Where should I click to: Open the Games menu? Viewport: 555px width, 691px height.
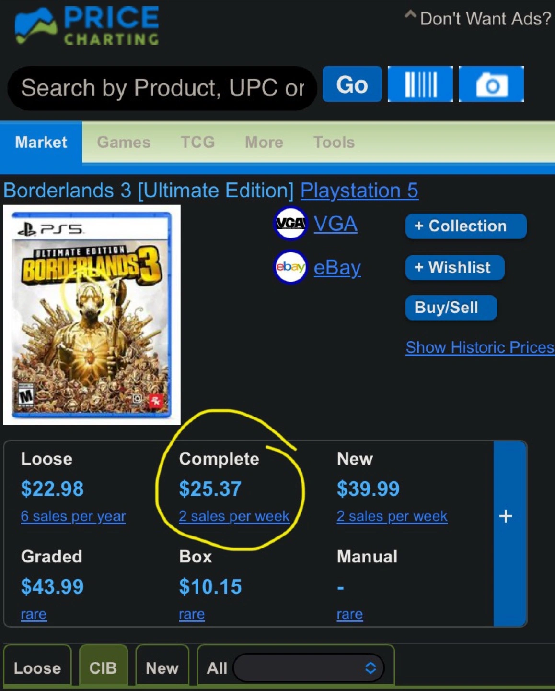(x=124, y=142)
